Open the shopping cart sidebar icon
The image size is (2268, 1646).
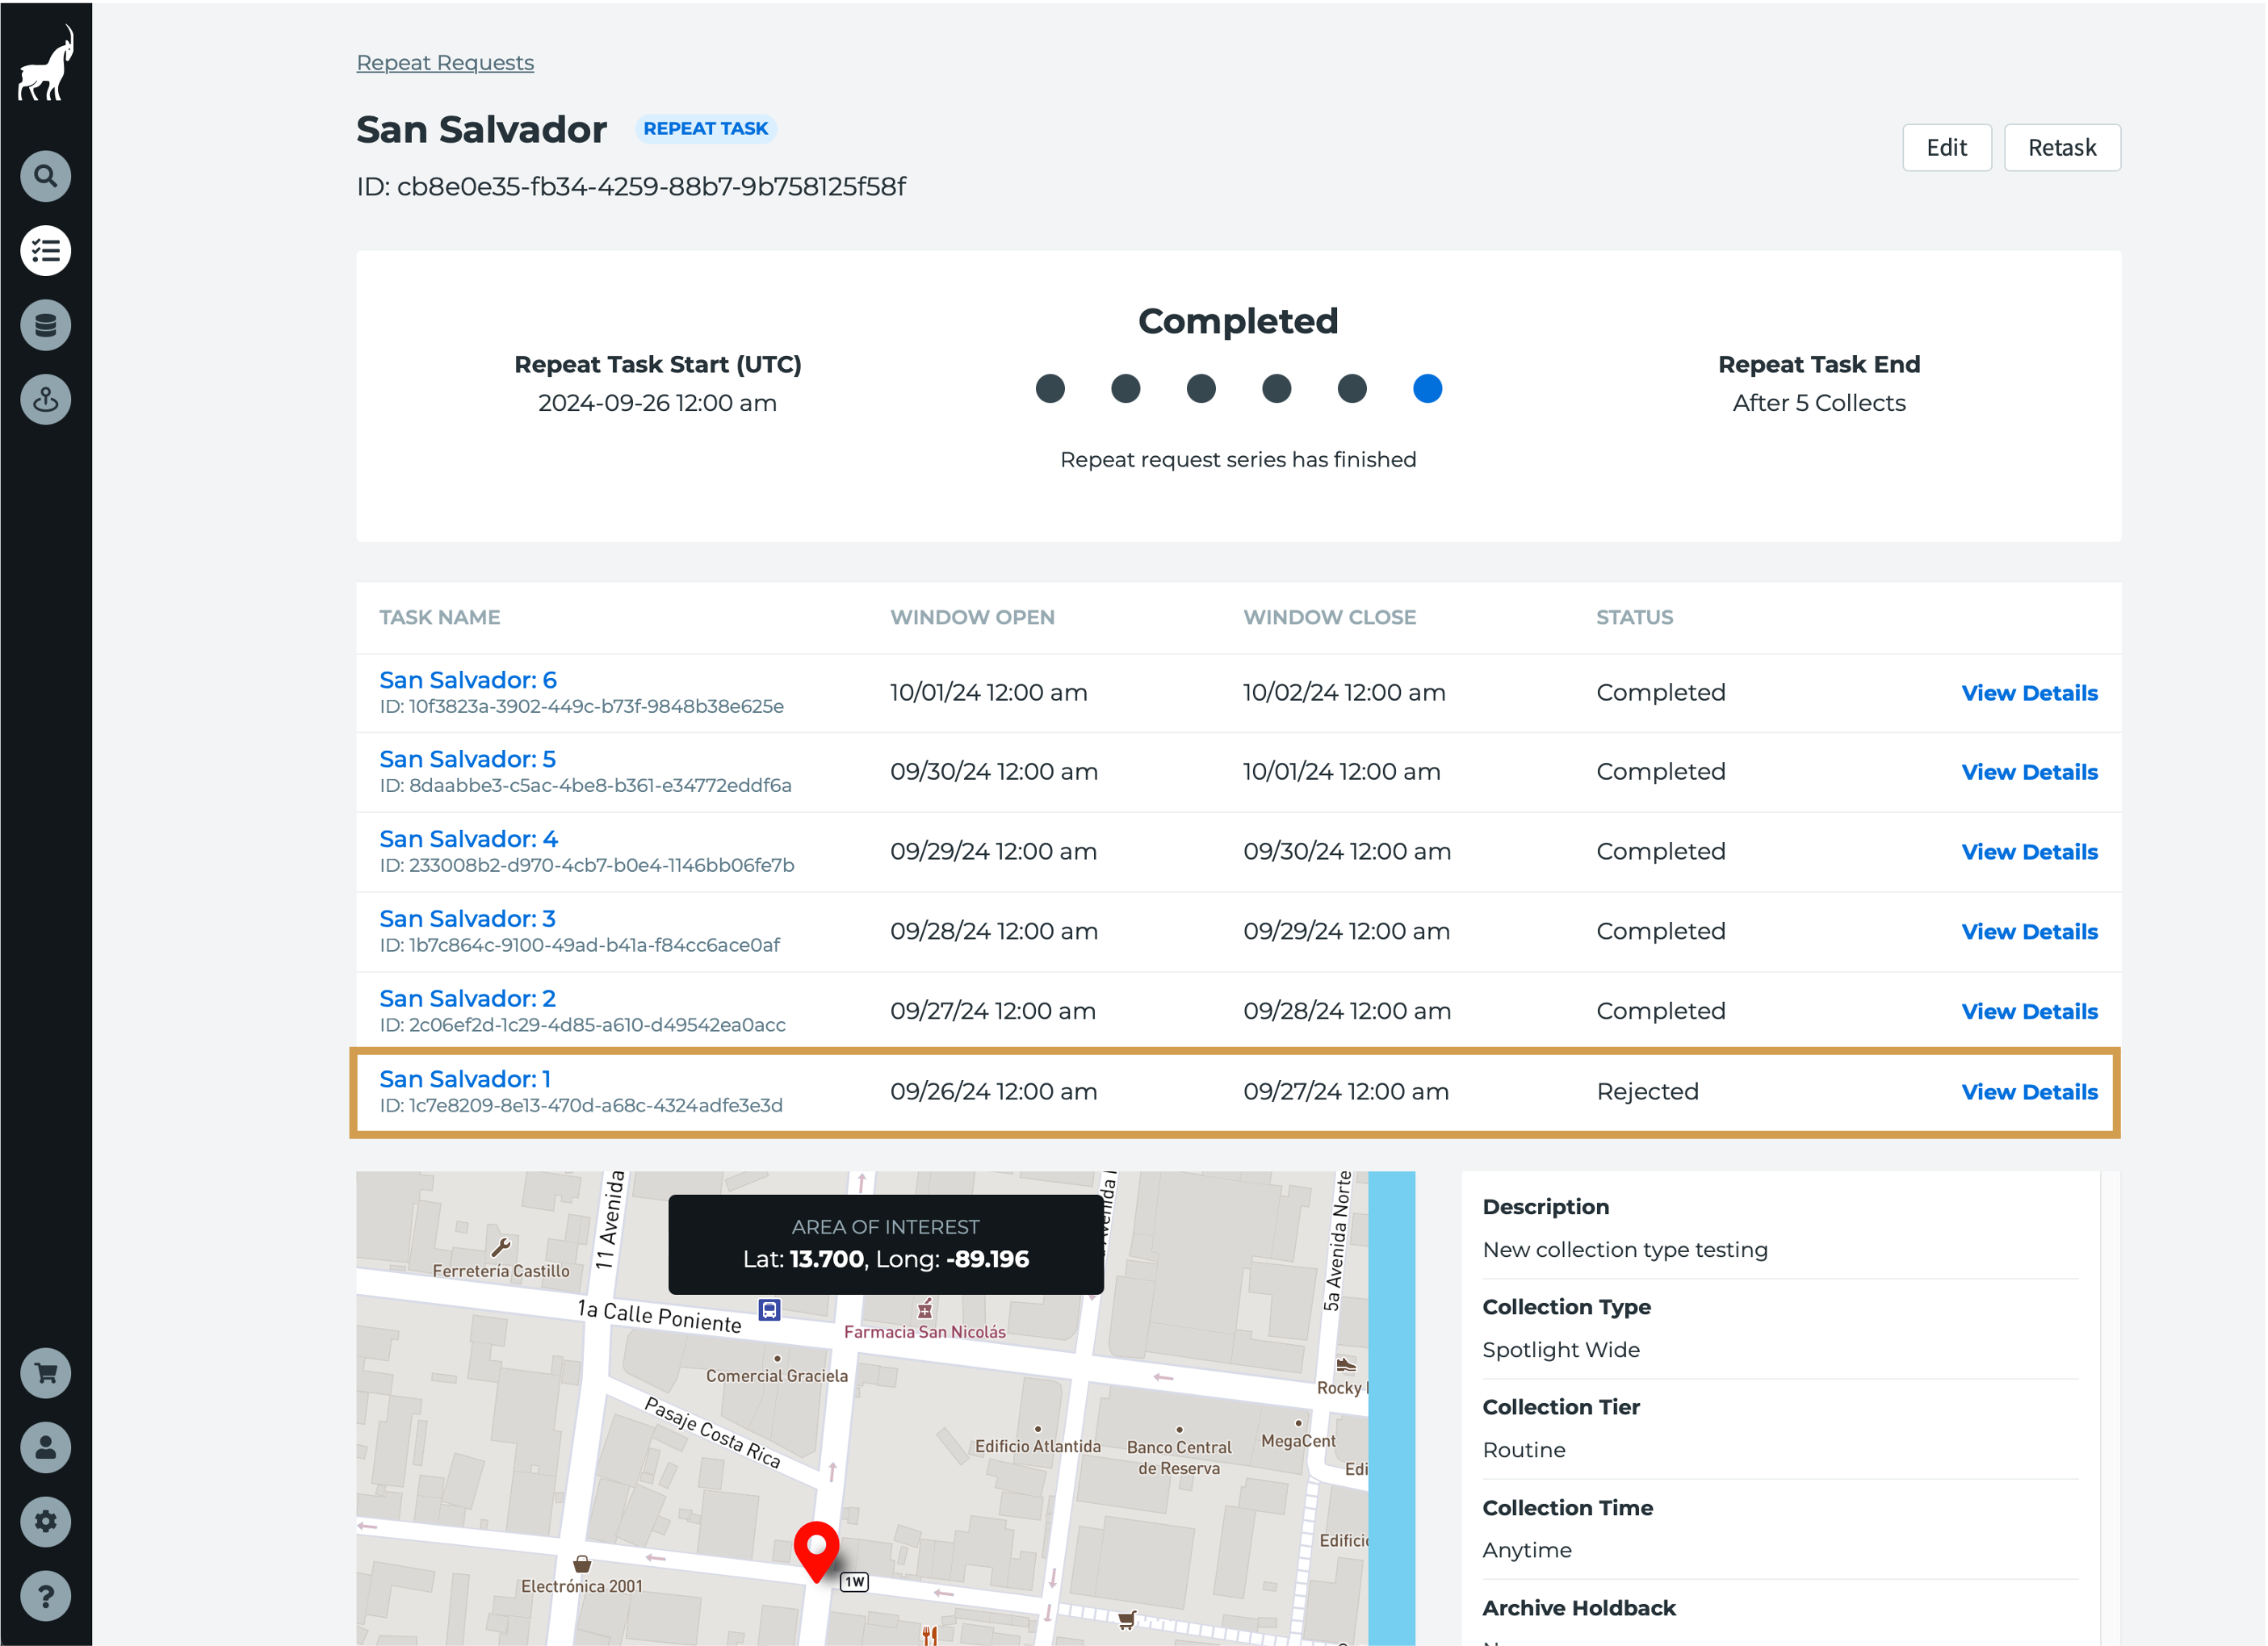[46, 1373]
